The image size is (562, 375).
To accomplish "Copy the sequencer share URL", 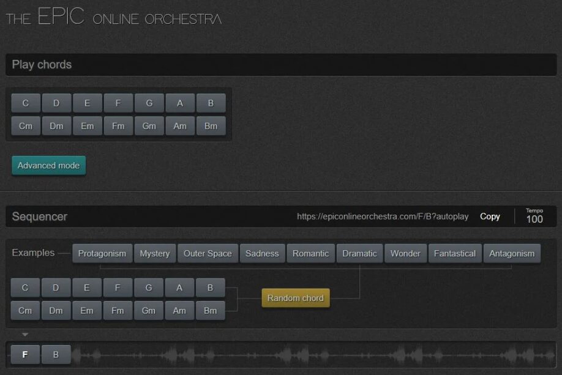I will [x=490, y=217].
